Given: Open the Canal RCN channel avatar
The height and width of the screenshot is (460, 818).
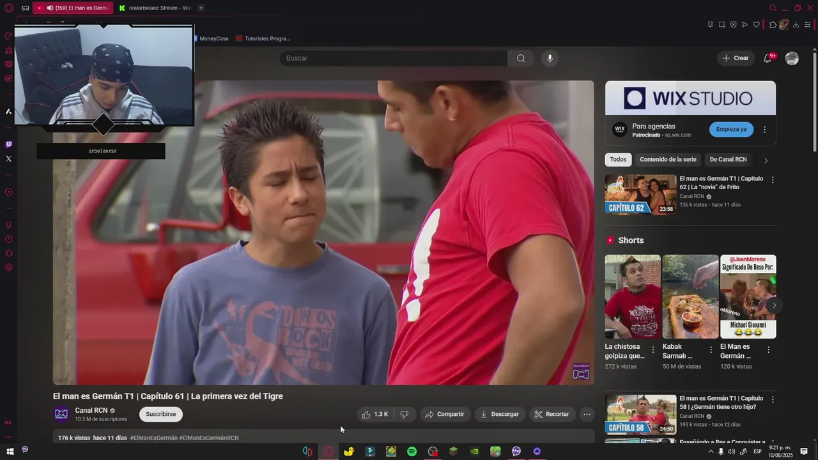Looking at the screenshot, I should tap(61, 414).
